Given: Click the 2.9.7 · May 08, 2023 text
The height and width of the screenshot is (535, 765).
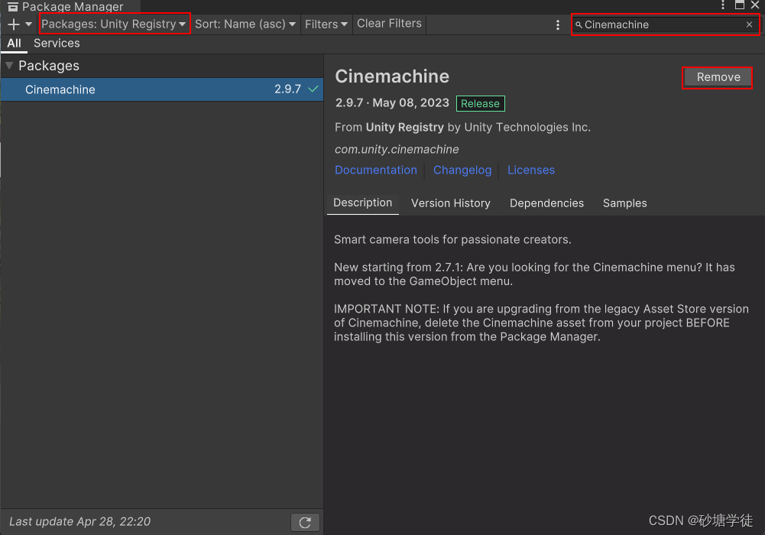Looking at the screenshot, I should pyautogui.click(x=392, y=103).
